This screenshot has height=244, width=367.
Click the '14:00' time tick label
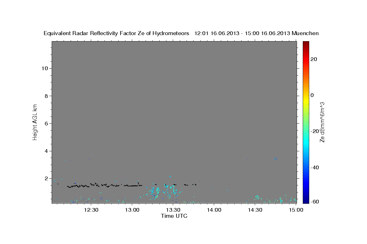tap(214, 210)
